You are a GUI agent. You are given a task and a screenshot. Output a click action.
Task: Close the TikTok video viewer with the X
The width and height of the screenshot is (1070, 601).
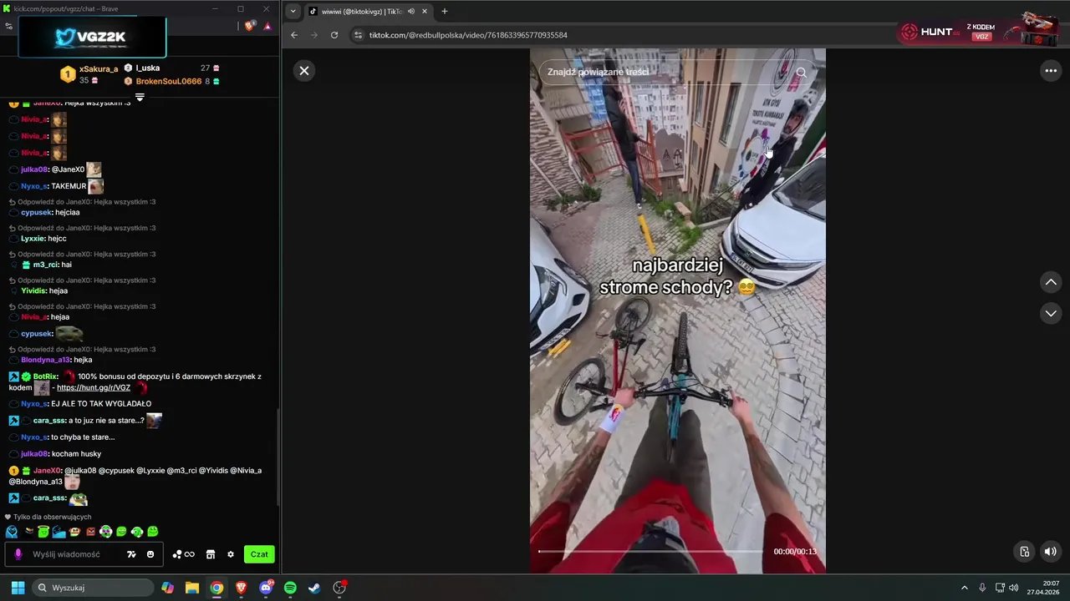(304, 71)
